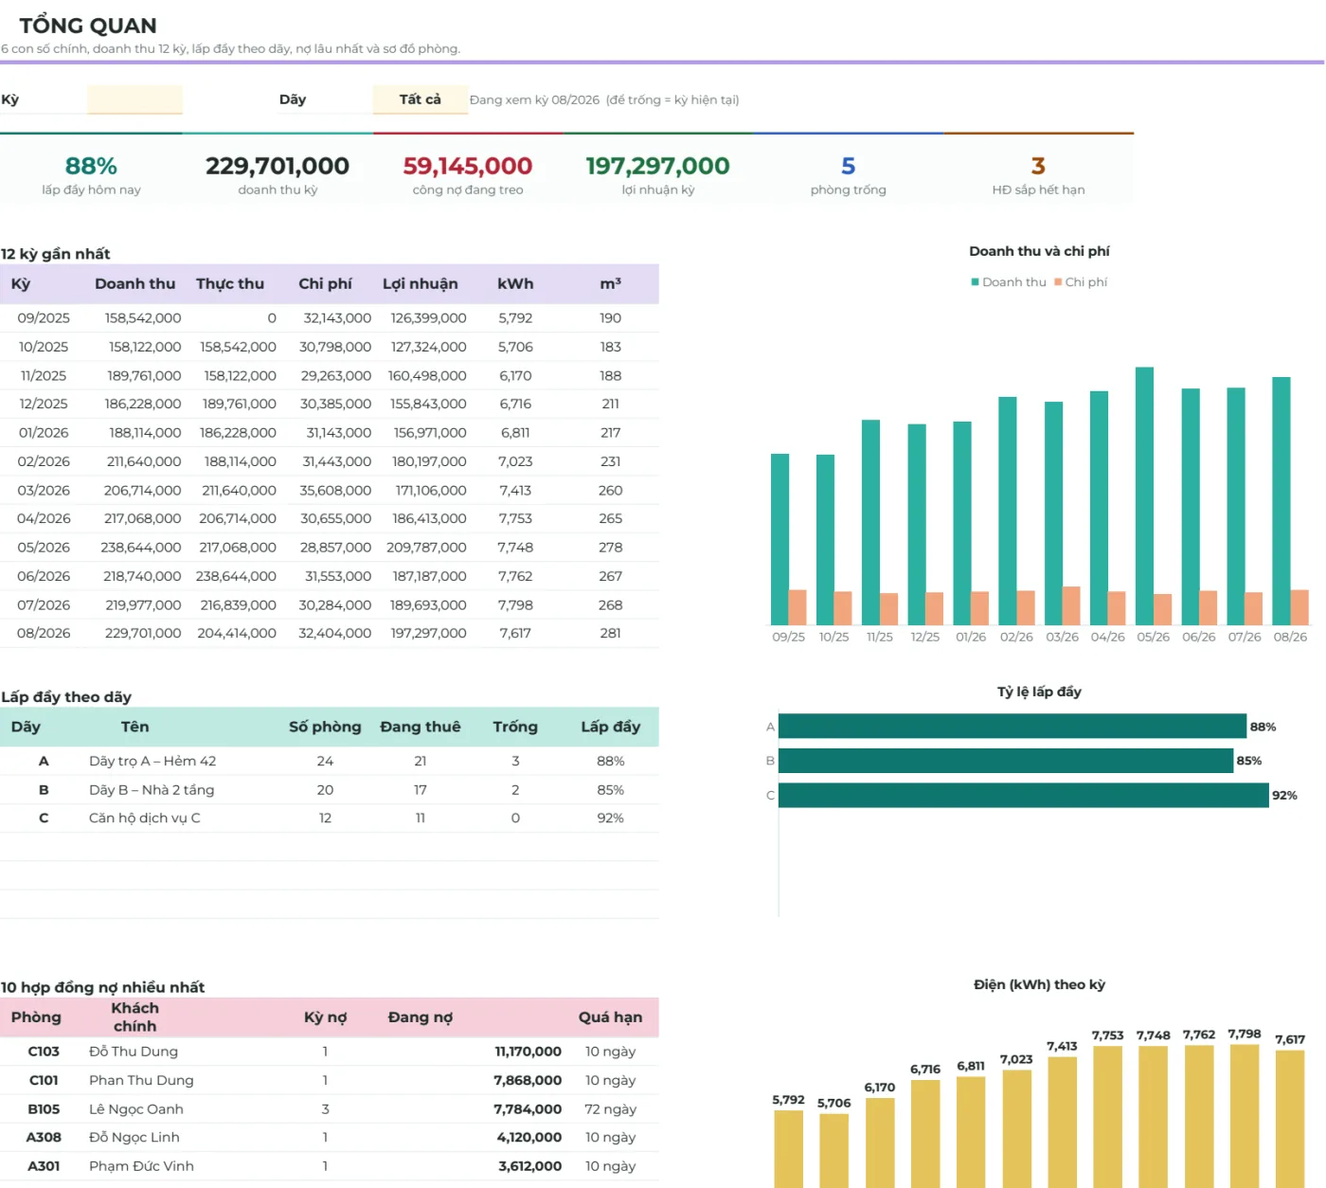Open the Dãy filter showing Tất cả
1326x1188 pixels.
pyautogui.click(x=420, y=99)
